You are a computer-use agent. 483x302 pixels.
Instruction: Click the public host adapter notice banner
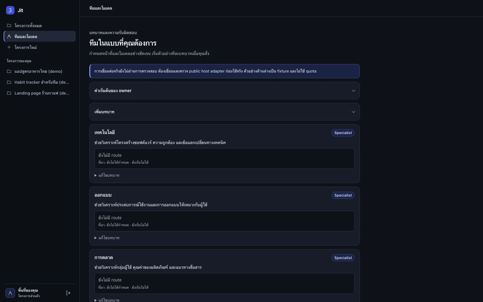click(225, 71)
